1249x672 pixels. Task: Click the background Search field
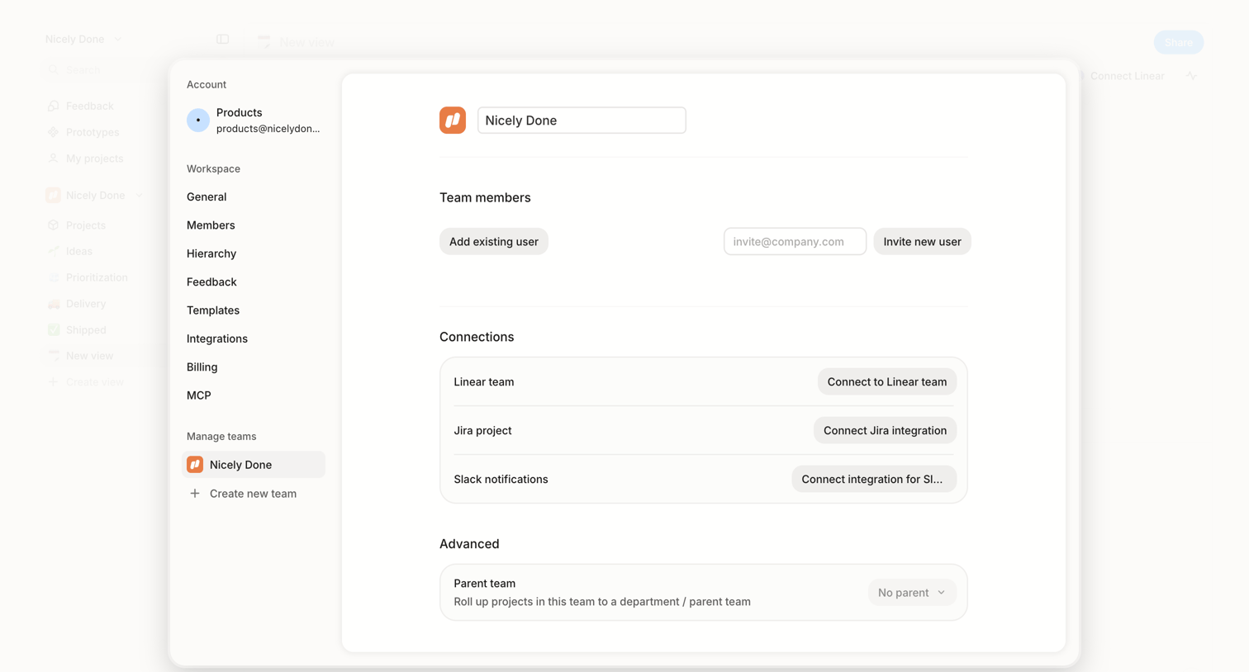pos(103,70)
